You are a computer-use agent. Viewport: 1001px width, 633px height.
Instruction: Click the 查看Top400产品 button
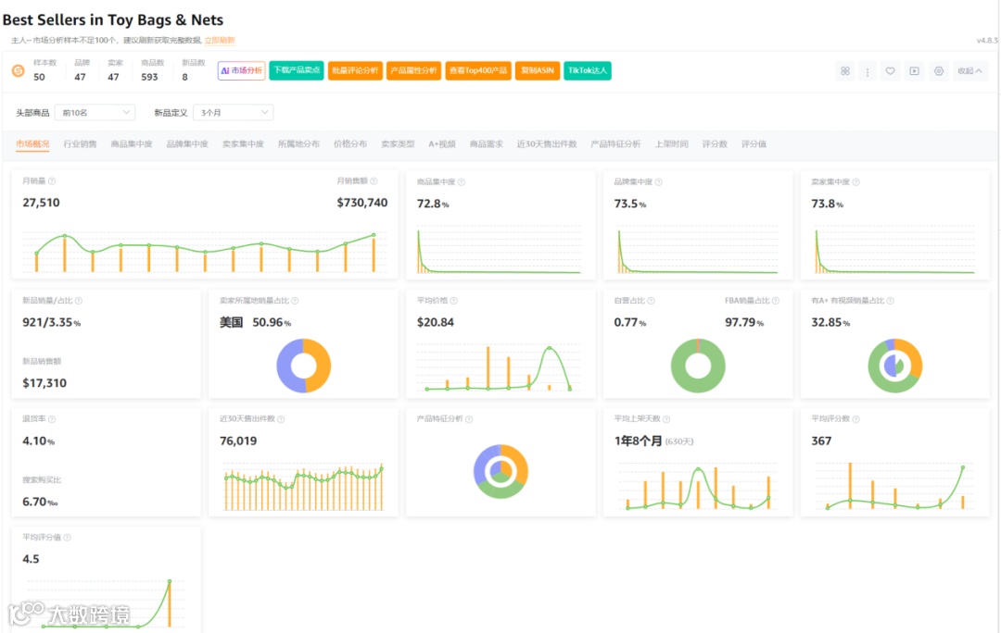478,70
